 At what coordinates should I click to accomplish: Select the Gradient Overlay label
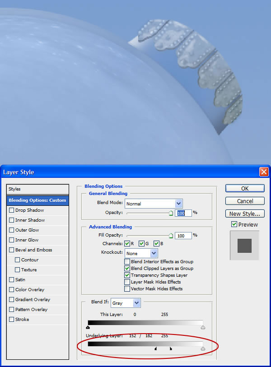tap(33, 300)
